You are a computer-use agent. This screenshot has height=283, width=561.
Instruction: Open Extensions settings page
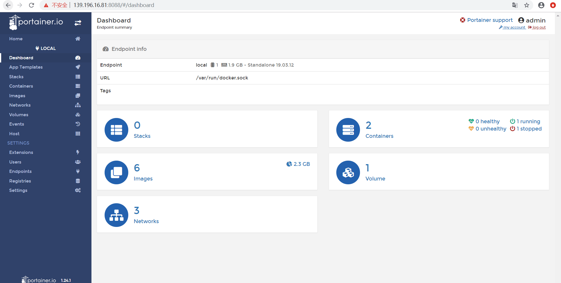tap(21, 152)
